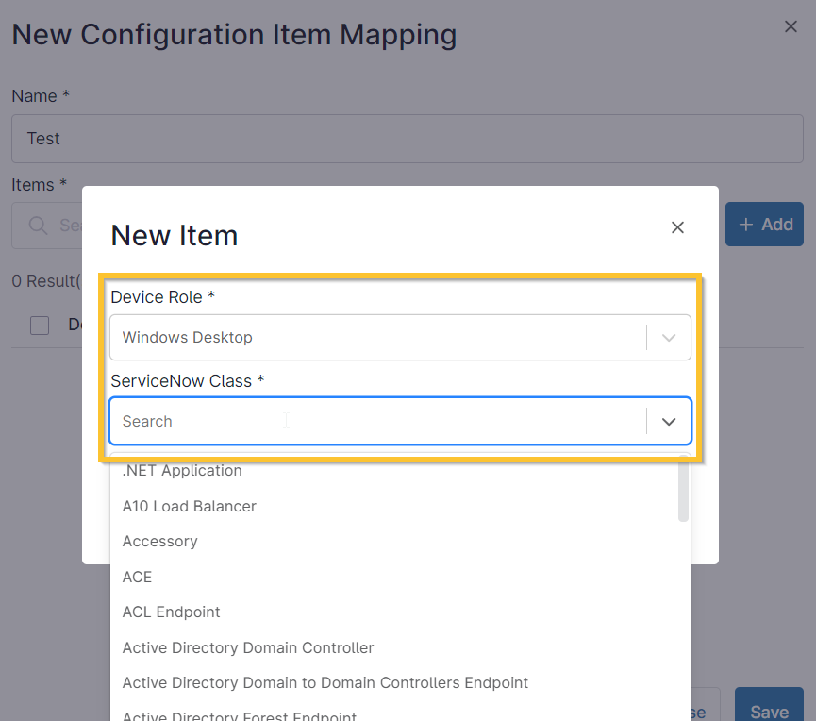Choose A10 Load Balancer option

tap(189, 507)
